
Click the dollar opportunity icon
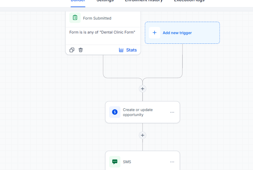pyautogui.click(x=115, y=112)
